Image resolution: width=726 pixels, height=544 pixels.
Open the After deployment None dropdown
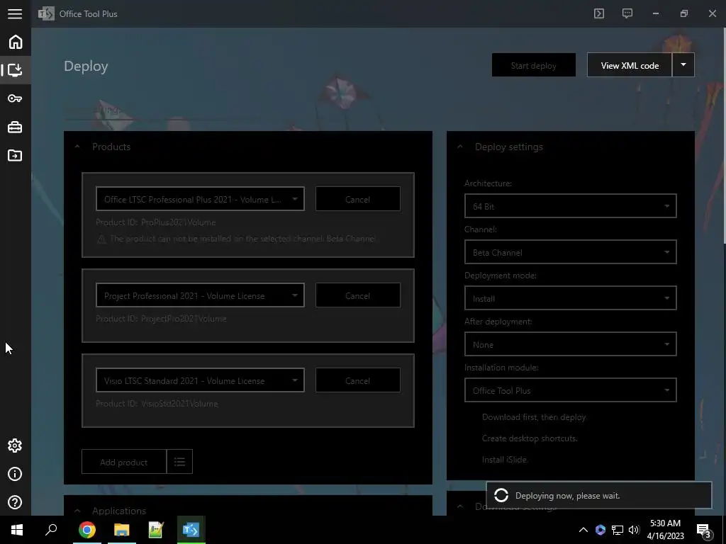[x=571, y=344]
